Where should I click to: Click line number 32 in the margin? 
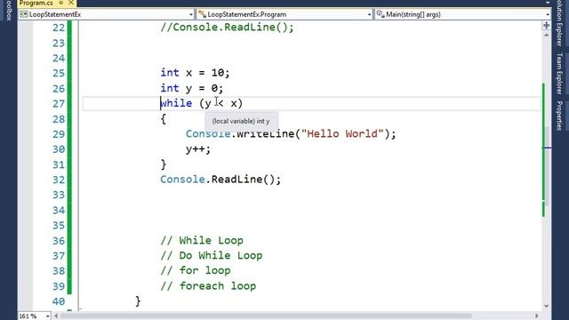click(59, 180)
